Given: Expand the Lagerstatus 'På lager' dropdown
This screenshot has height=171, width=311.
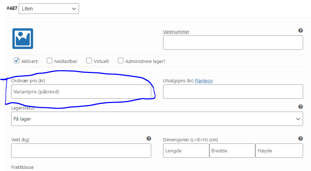Looking at the screenshot, I should [x=157, y=119].
